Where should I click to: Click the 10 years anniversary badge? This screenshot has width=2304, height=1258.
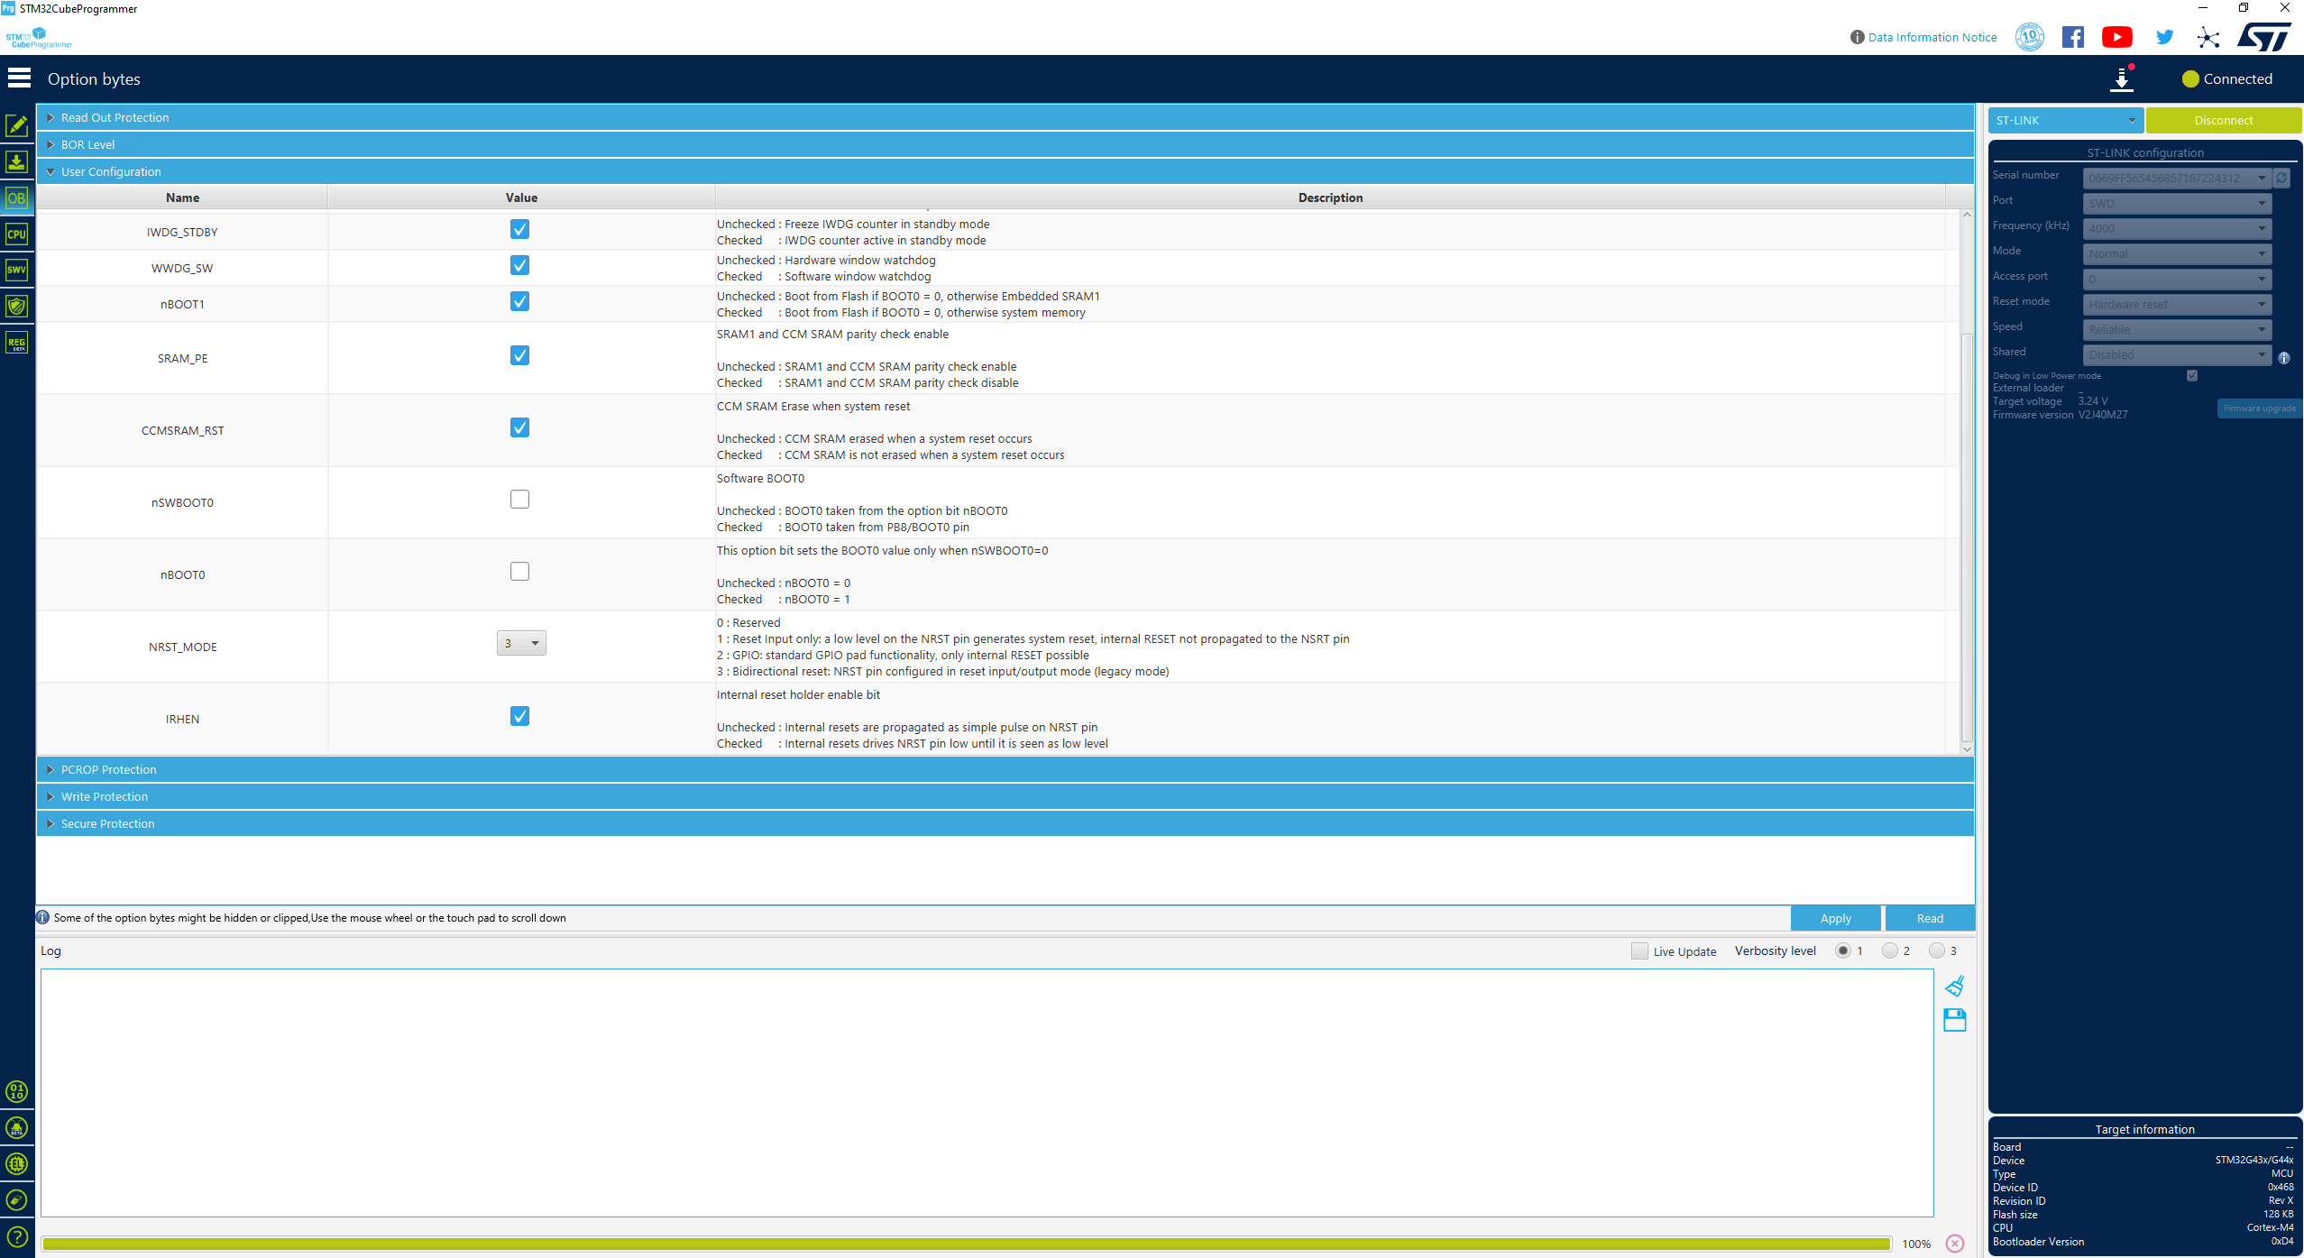(x=2030, y=37)
